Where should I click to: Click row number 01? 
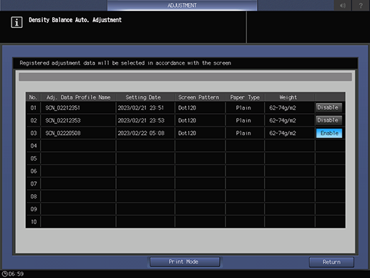point(34,108)
